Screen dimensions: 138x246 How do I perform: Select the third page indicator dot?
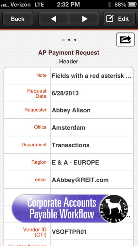(75, 40)
